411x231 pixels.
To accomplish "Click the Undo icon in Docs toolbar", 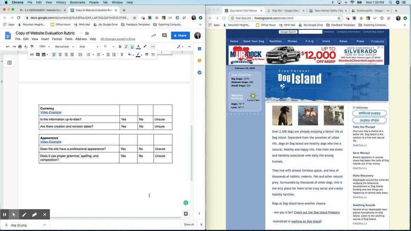I will coord(8,47).
